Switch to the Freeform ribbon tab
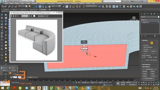This screenshot has width=160, height=90. pyautogui.click(x=14, y=9)
